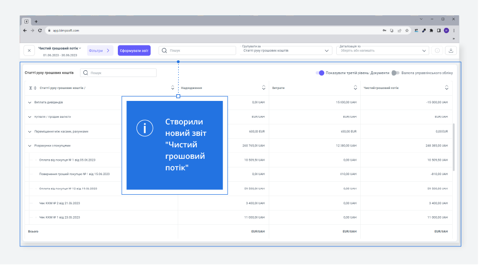Viewport: 479px width, 265px height.
Task: Open the browser extensions puzzle icon
Action: 431,30
